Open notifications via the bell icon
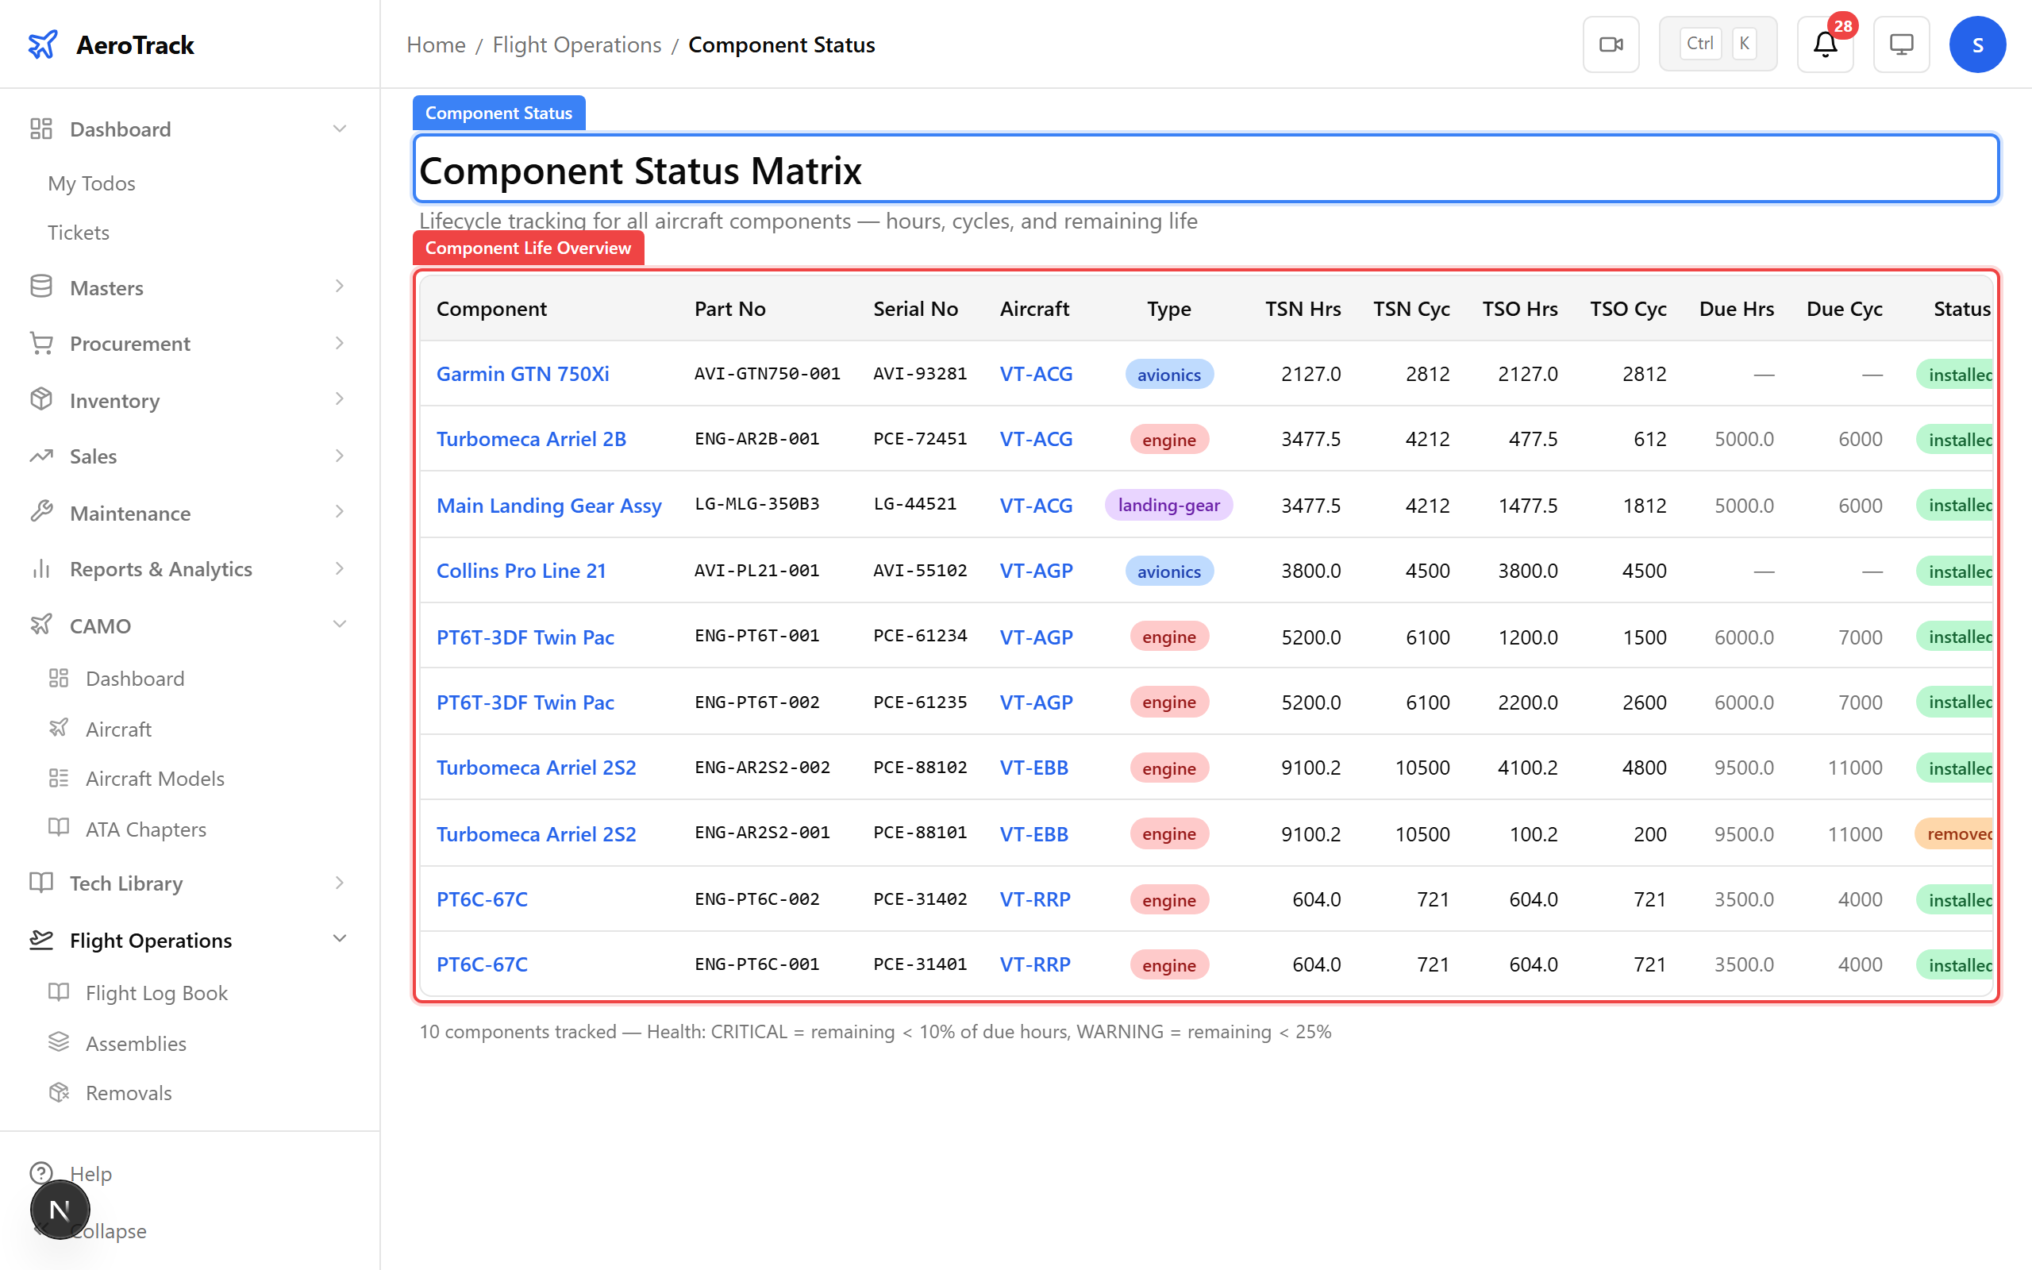 [1823, 44]
